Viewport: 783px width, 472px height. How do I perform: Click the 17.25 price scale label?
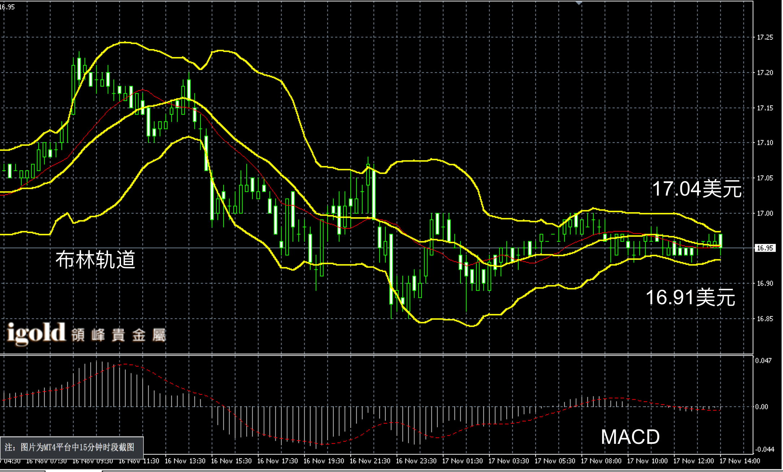pos(765,38)
